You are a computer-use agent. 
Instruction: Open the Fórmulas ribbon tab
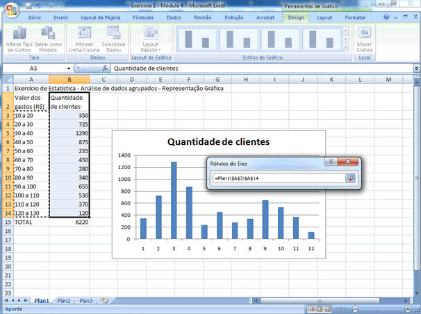pyautogui.click(x=142, y=17)
